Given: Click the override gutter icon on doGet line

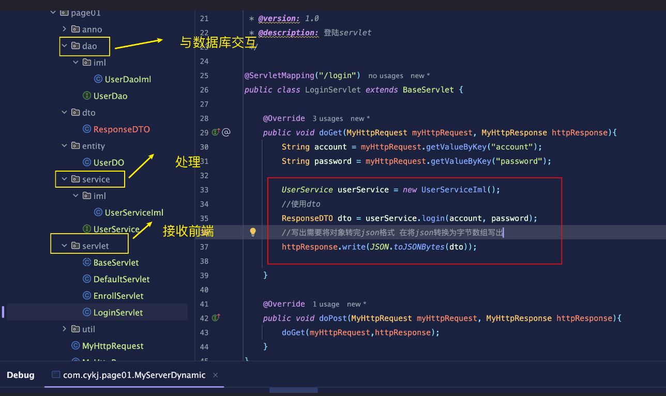Looking at the screenshot, I should (x=216, y=132).
